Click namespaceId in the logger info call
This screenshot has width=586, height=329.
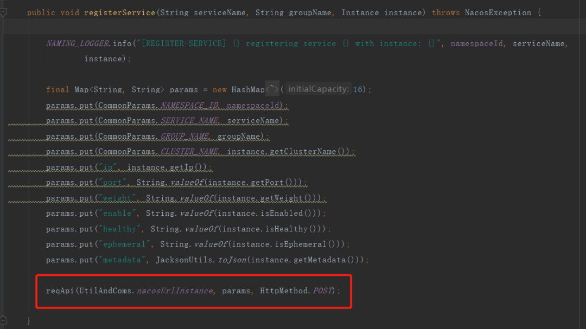[476, 44]
